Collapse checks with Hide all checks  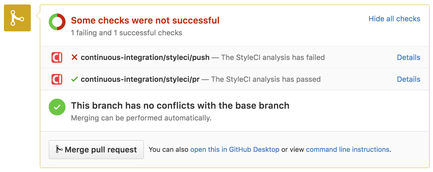[394, 19]
